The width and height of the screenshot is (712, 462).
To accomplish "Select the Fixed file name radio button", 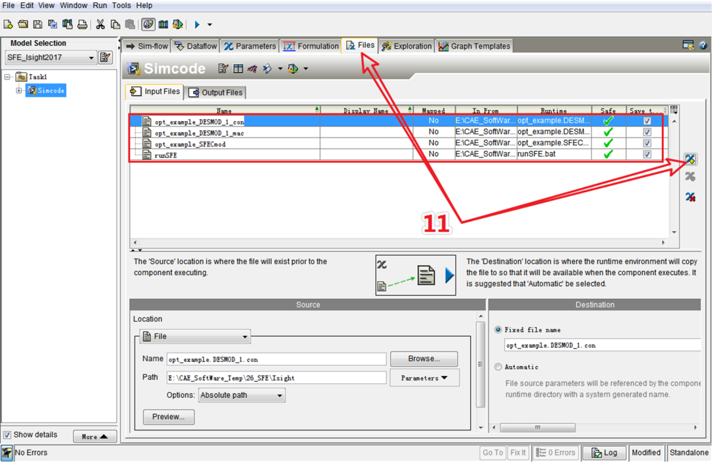I will point(498,330).
